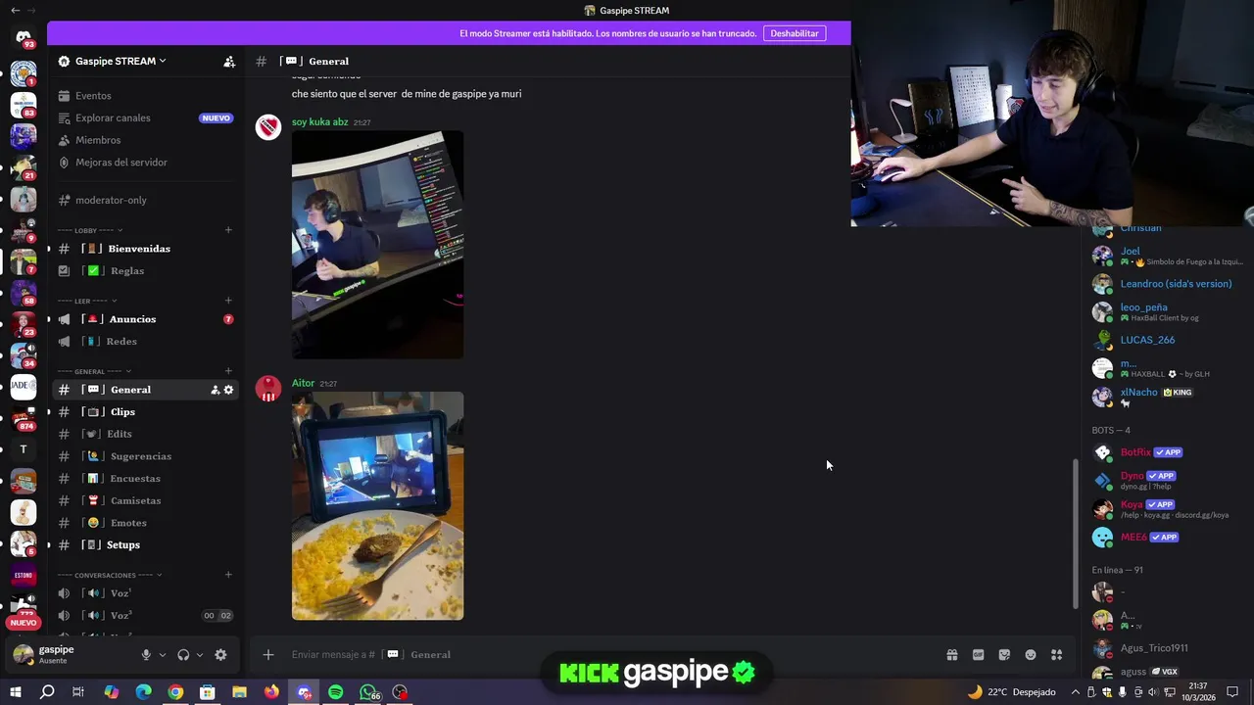Open the GIF picker
The height and width of the screenshot is (705, 1254).
click(x=978, y=655)
